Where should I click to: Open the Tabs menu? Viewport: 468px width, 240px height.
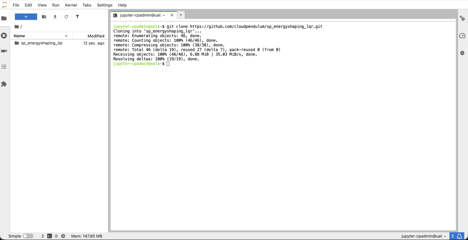coord(87,5)
